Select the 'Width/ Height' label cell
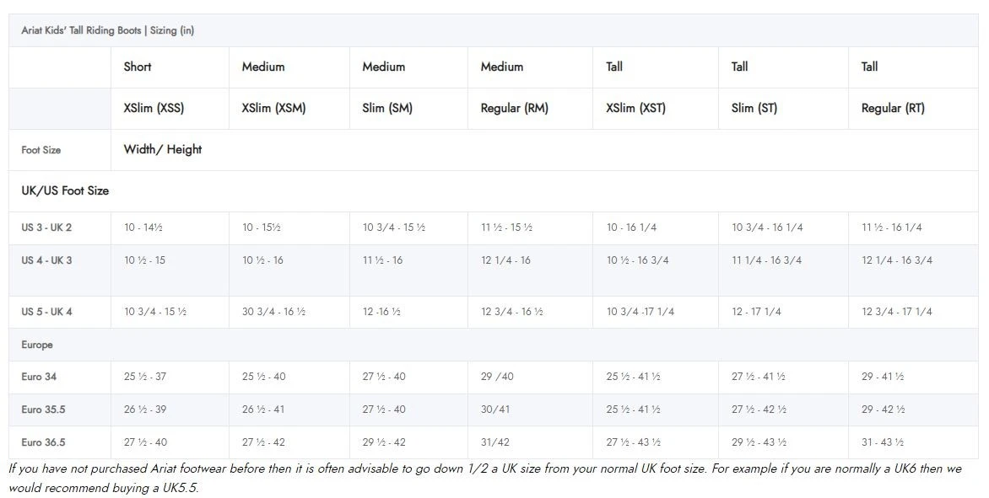 tap(163, 149)
